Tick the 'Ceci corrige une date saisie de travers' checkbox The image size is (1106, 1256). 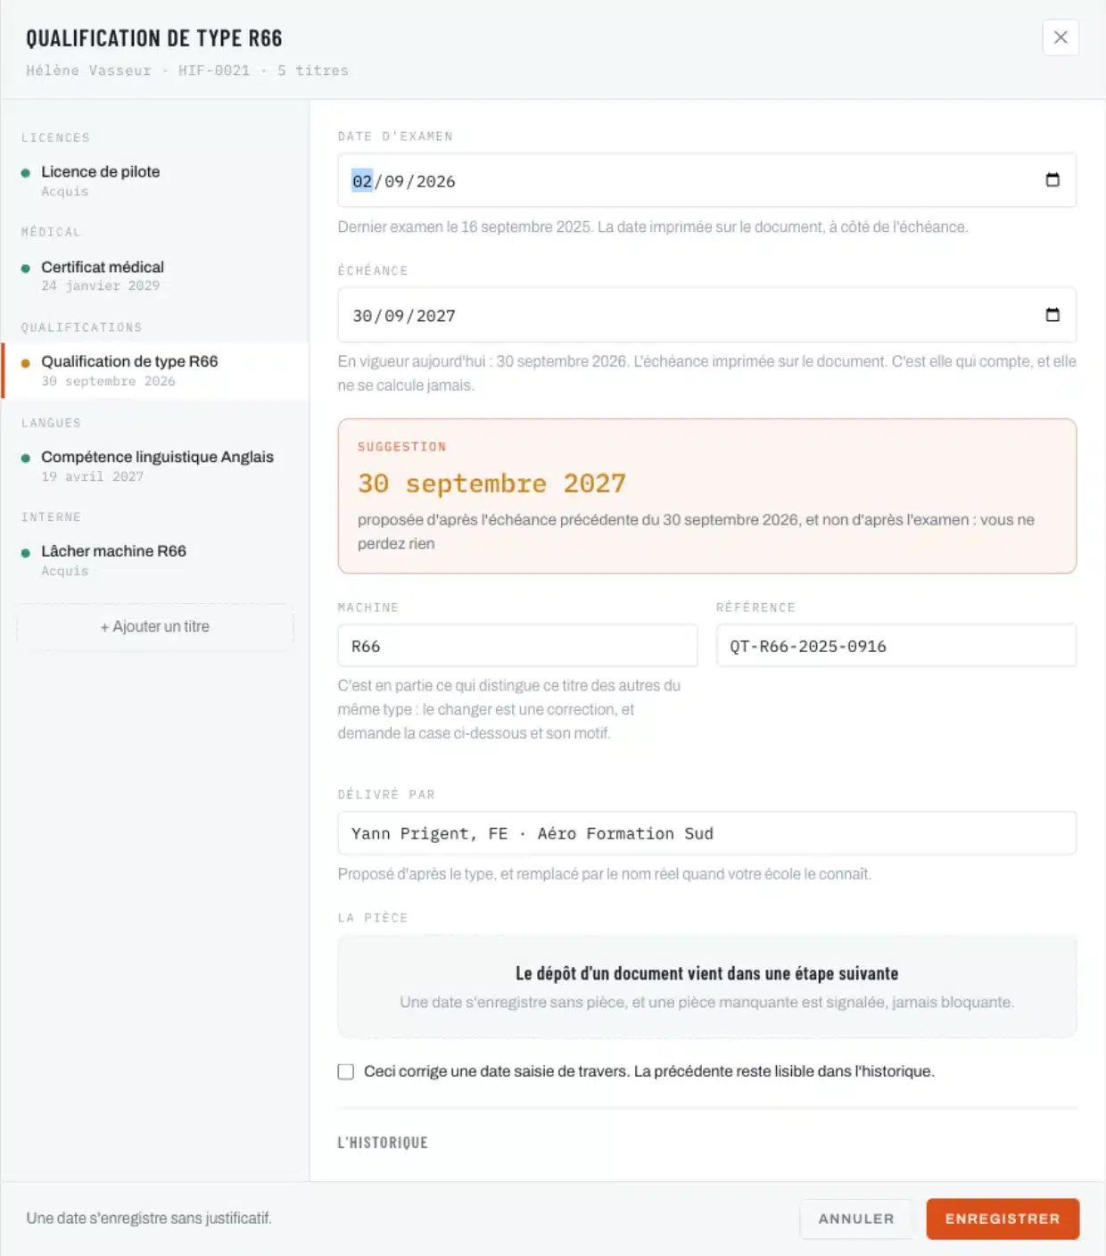pyautogui.click(x=346, y=1071)
